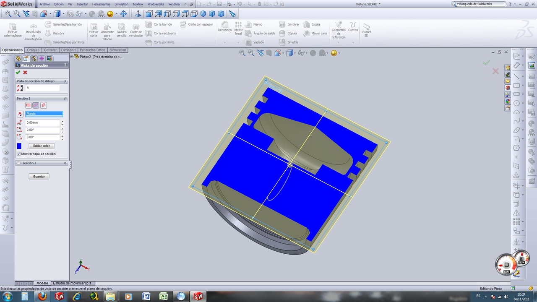Screen dimensions: 537x302
Task: Click the Instant 3D tool
Action: (366, 30)
